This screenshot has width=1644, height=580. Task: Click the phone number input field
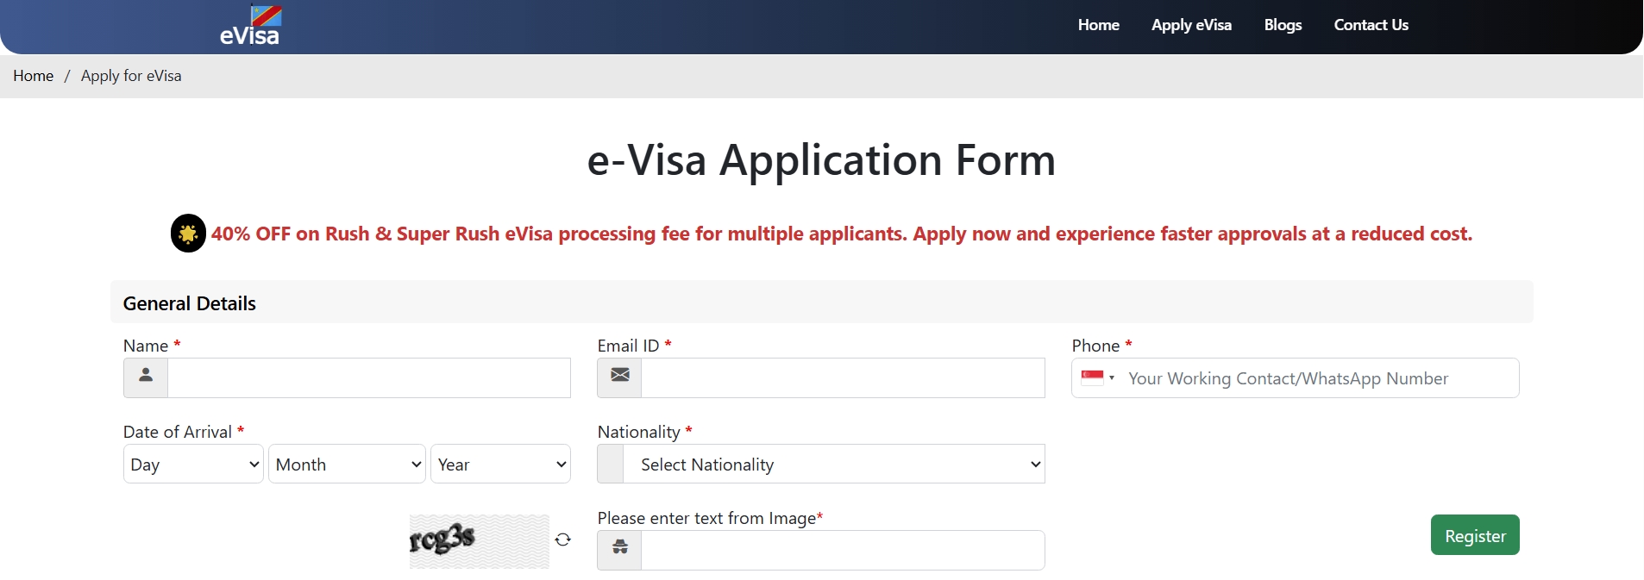pyautogui.click(x=1320, y=378)
